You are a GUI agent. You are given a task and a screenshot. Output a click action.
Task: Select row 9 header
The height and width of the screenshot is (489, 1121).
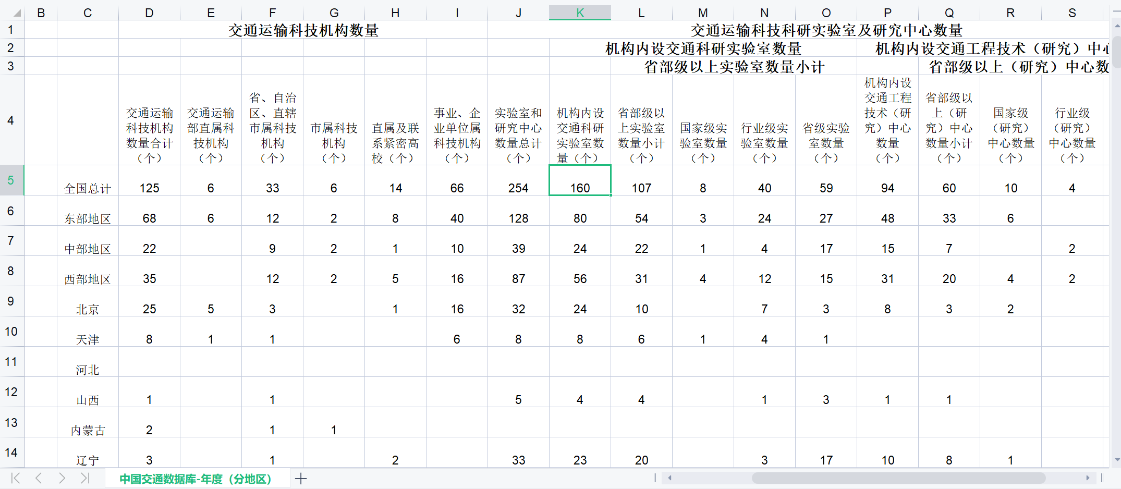pos(11,301)
